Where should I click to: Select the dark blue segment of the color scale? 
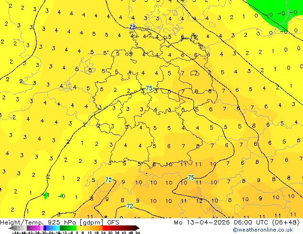point(45,228)
